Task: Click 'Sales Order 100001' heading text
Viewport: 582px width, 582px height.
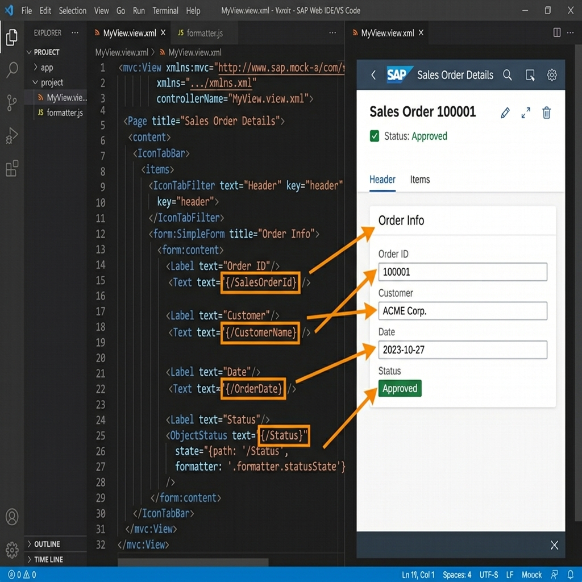Action: point(422,111)
